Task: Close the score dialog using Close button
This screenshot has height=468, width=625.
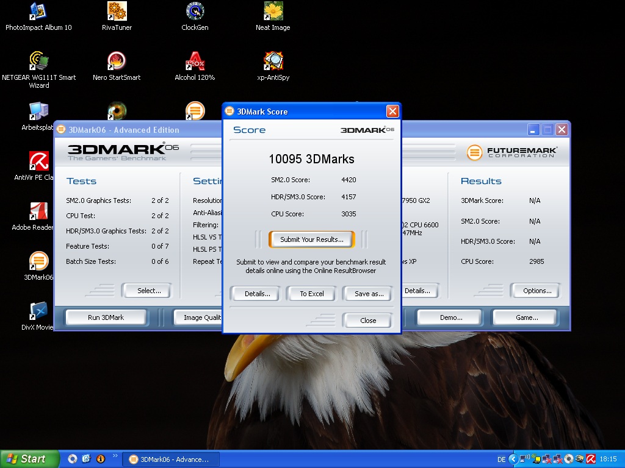Action: click(368, 321)
